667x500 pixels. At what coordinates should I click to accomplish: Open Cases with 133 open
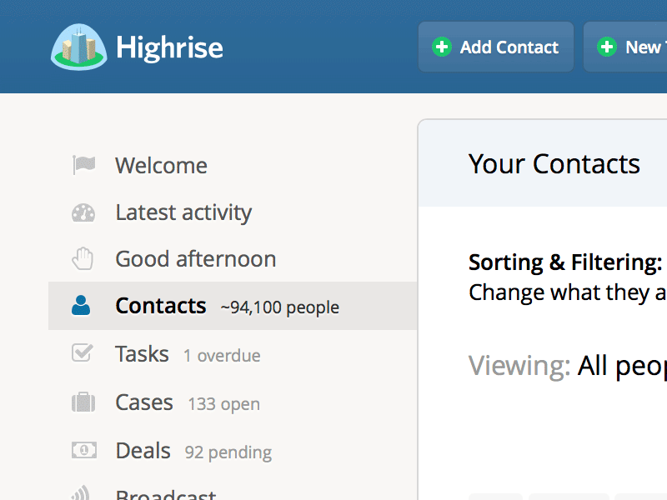click(144, 403)
